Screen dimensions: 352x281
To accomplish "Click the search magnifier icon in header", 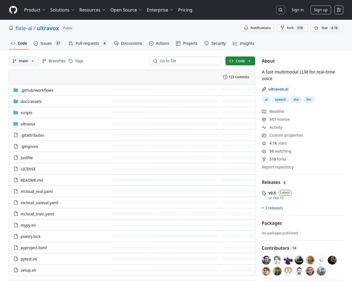I will coord(280,10).
